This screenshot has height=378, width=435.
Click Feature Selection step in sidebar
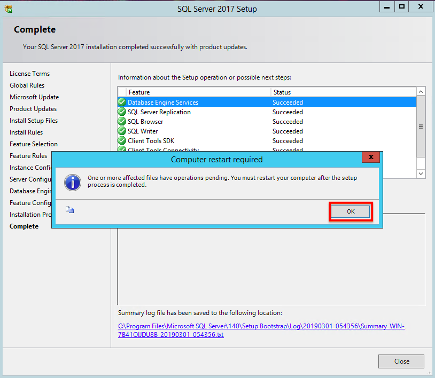[34, 144]
